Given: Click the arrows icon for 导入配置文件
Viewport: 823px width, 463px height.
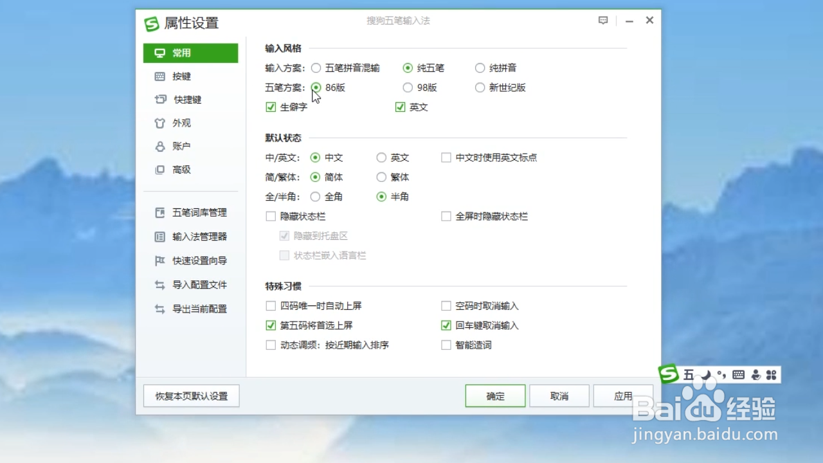Looking at the screenshot, I should [160, 285].
